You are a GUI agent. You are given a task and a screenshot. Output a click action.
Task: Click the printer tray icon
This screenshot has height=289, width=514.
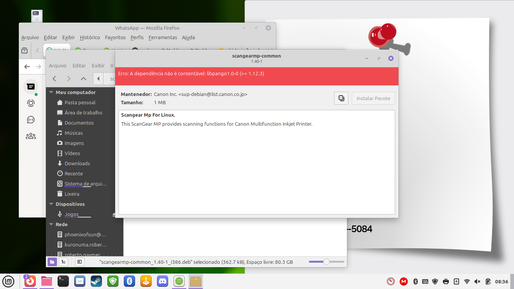[446, 281]
